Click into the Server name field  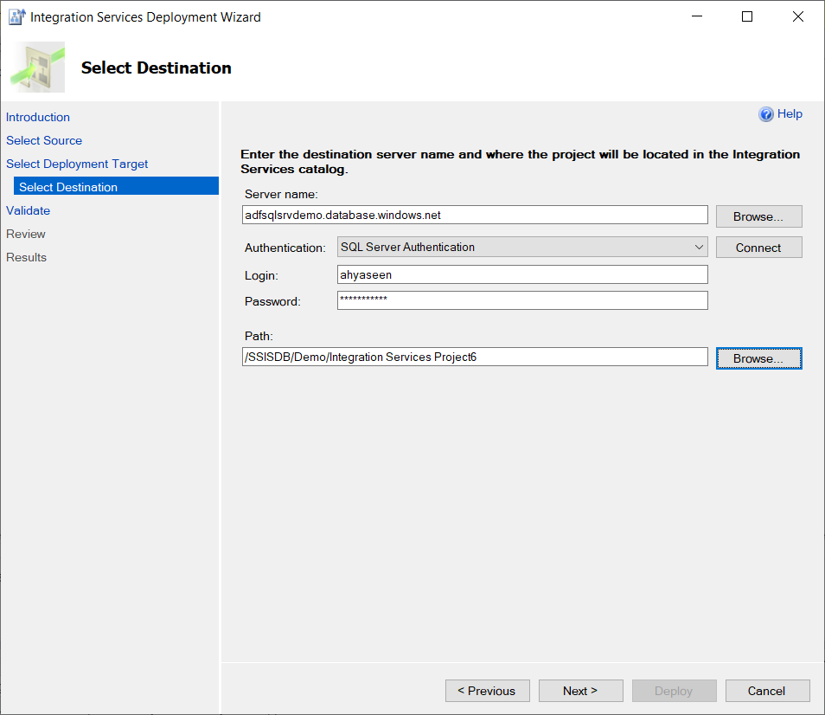point(474,215)
